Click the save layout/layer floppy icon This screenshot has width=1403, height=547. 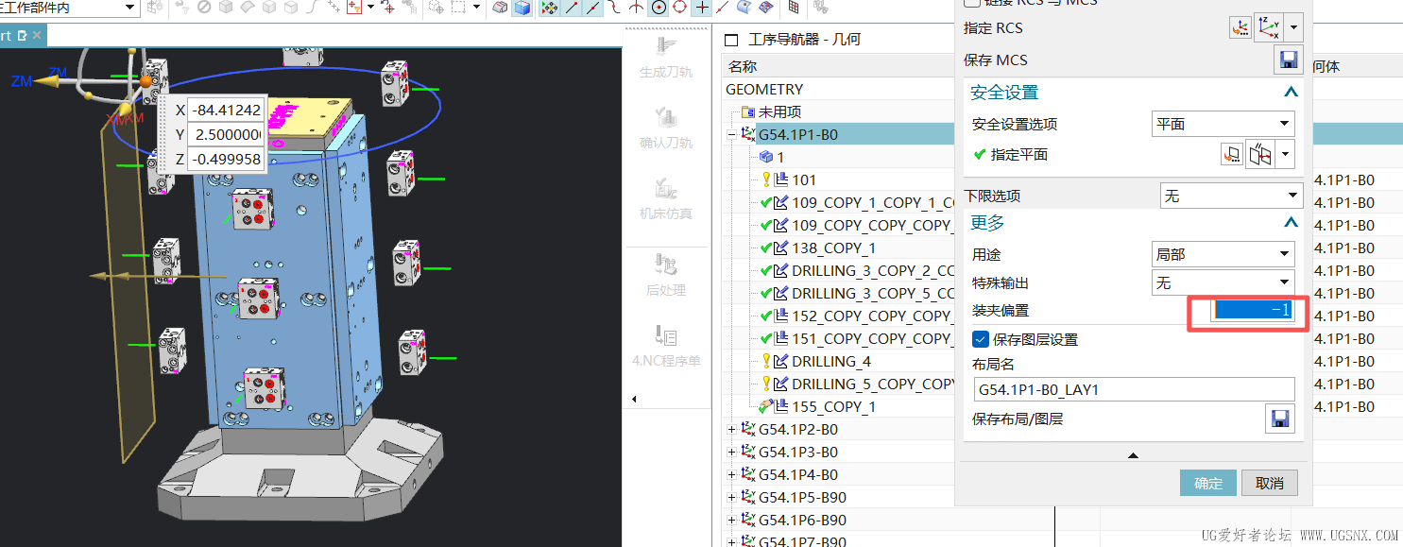pyautogui.click(x=1280, y=418)
